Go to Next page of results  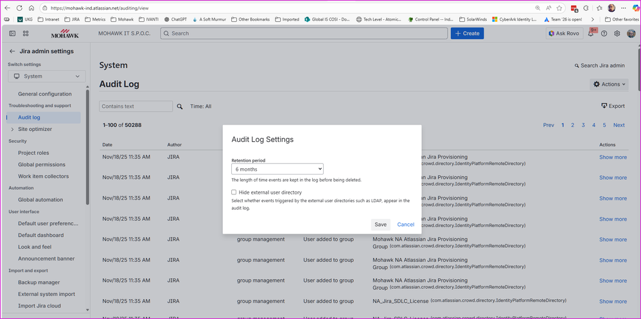619,125
